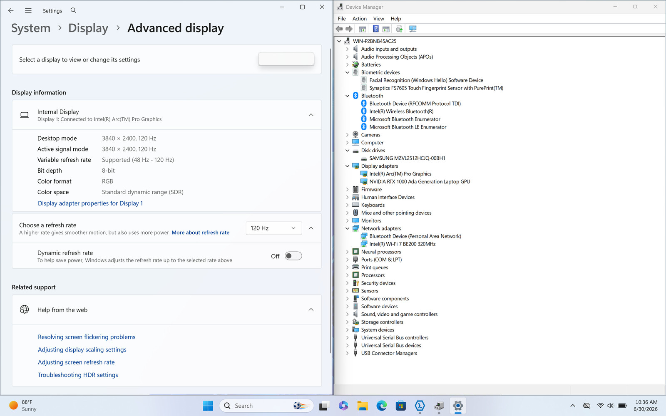The image size is (666, 416).
Task: Click the Settings search magnifier icon
Action: pos(73,10)
